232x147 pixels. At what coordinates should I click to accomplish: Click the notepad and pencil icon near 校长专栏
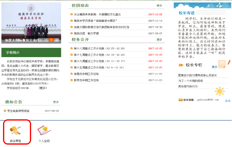223,64
